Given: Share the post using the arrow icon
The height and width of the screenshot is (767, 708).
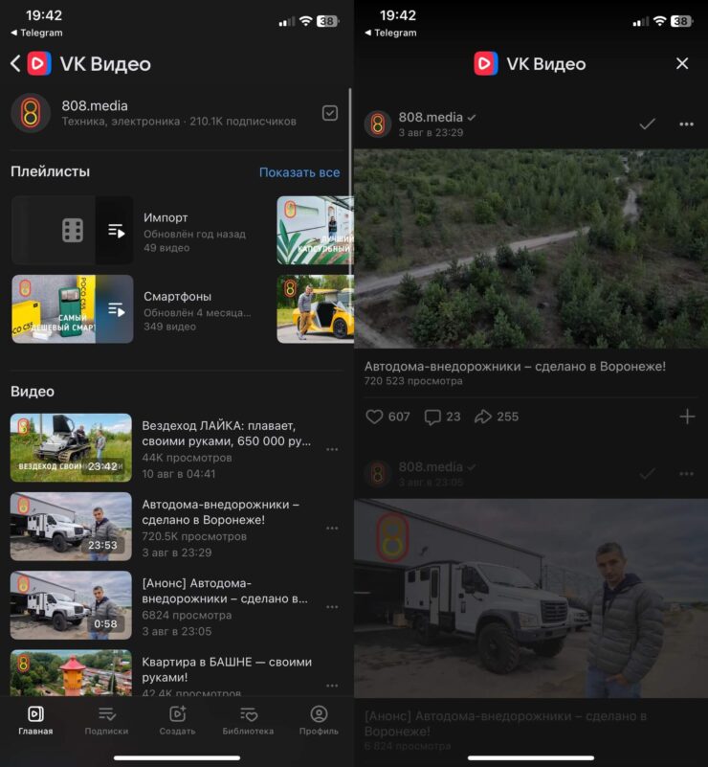Looking at the screenshot, I should coord(483,417).
